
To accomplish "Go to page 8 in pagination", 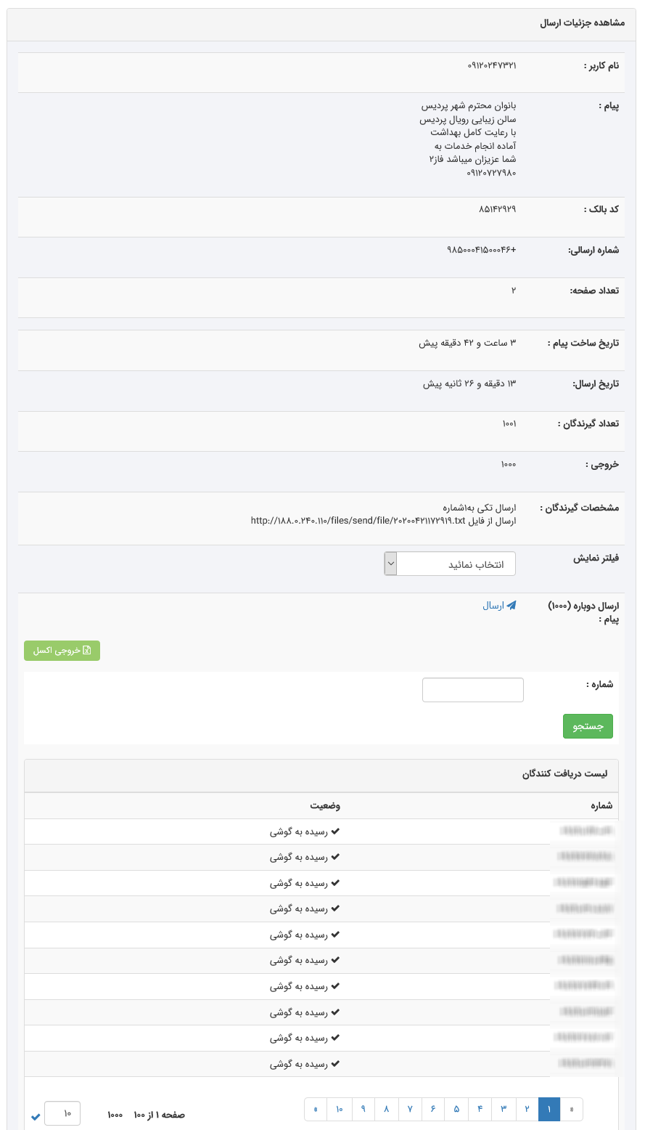I will 386,1109.
